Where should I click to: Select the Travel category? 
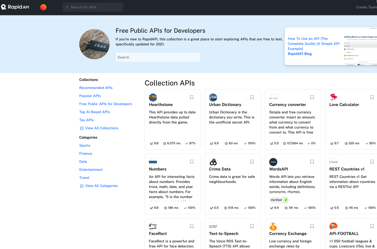click(84, 178)
